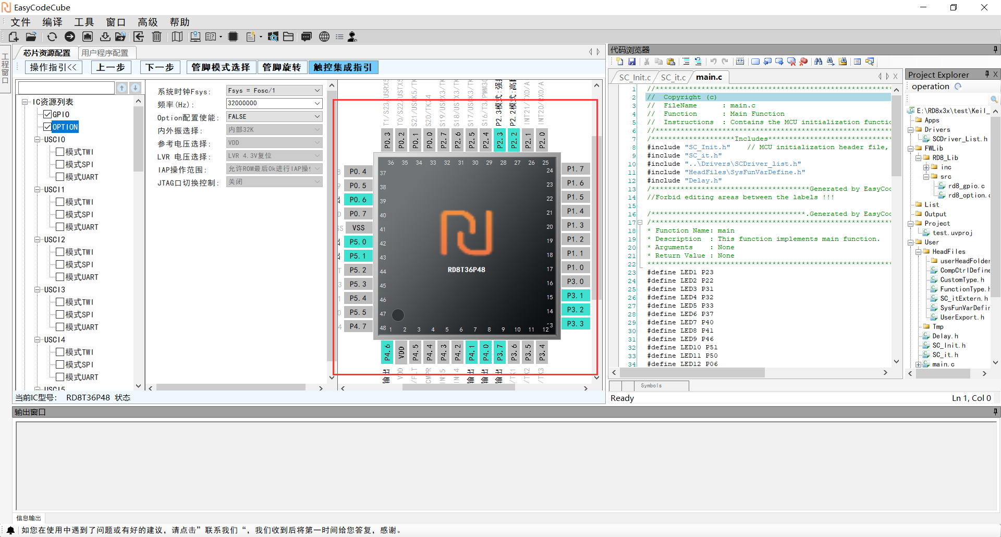Click the 触控集成指引 button
This screenshot has height=537, width=1001.
(x=343, y=67)
